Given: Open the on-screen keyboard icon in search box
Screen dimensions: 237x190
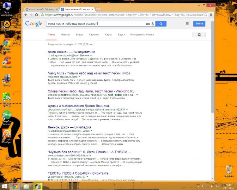Looking at the screenshot, I should [148, 24].
